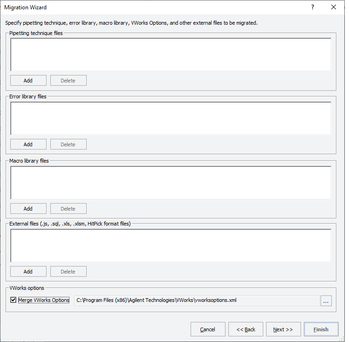Go back to the previous wizard page

[x=246, y=329]
